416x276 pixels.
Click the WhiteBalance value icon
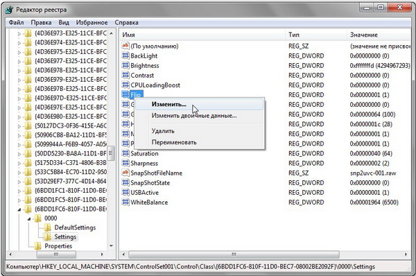pos(125,202)
